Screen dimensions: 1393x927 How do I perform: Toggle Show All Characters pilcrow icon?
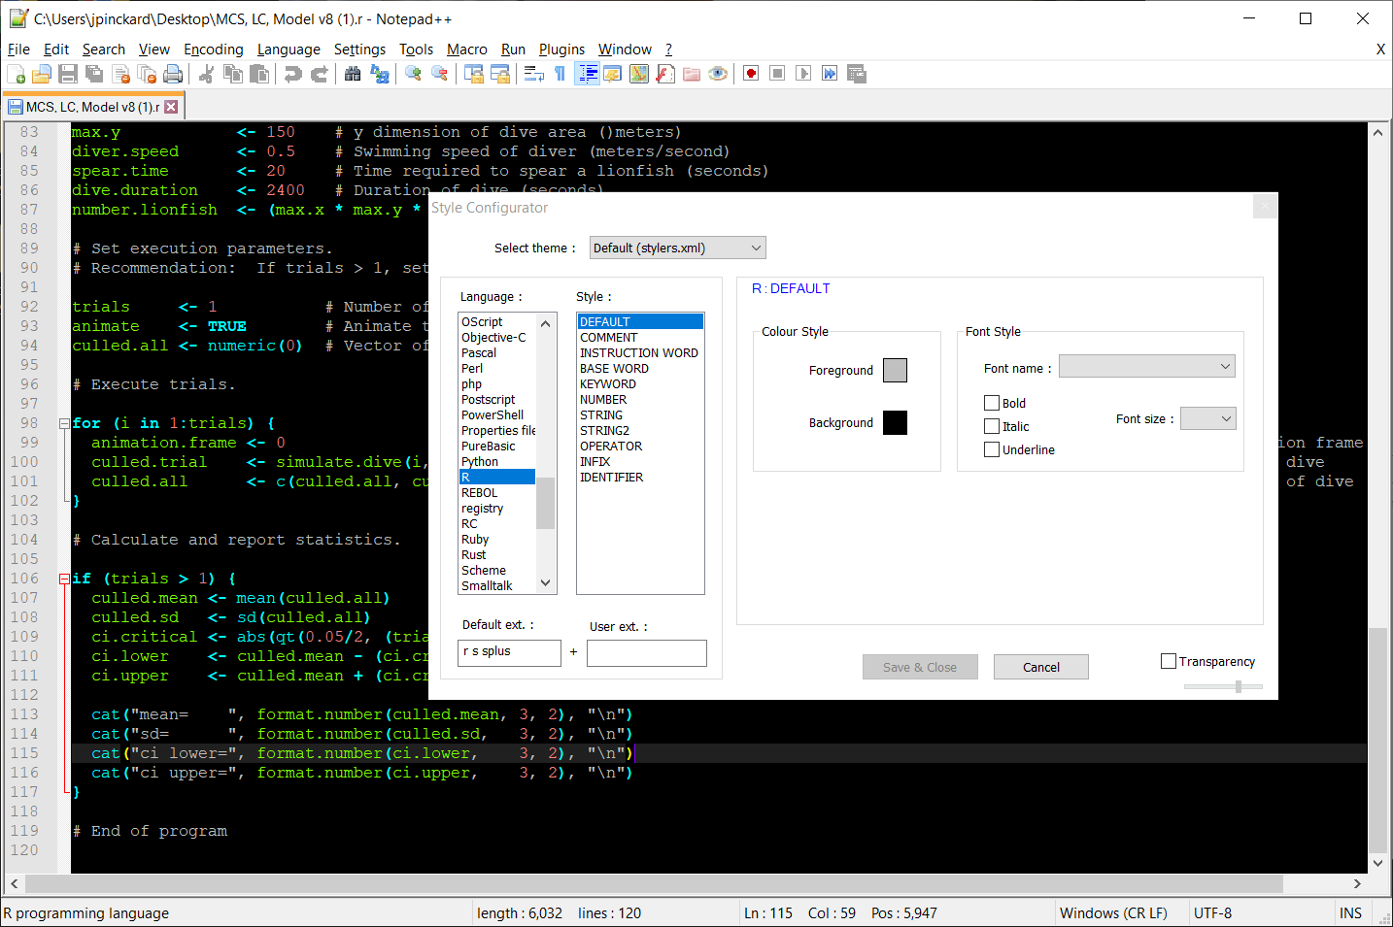point(560,74)
